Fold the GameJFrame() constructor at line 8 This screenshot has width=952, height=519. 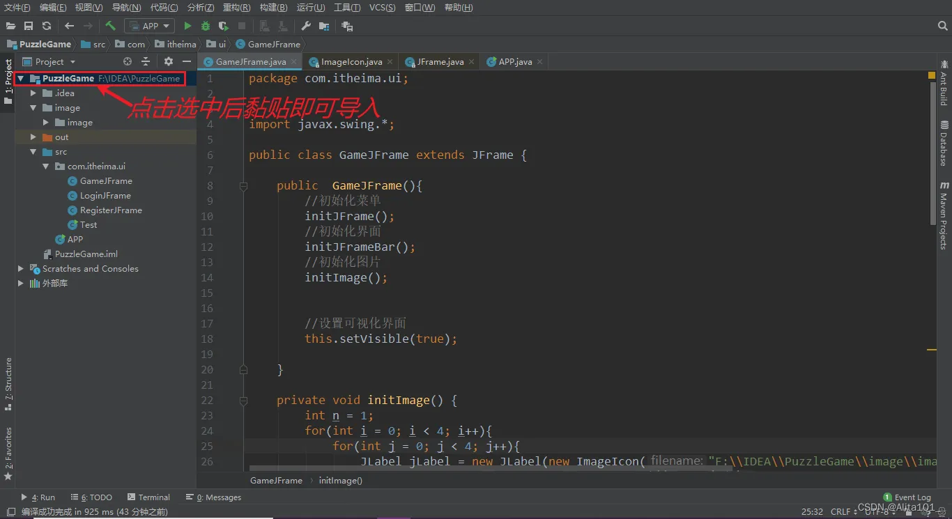(x=243, y=186)
